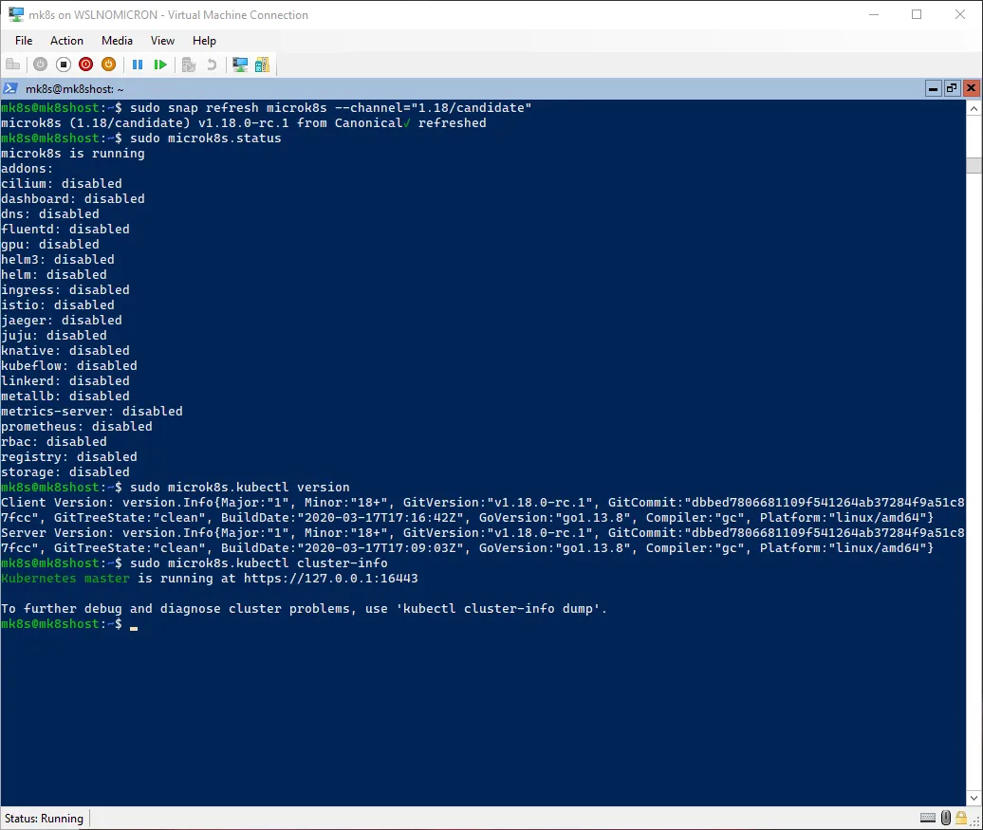The height and width of the screenshot is (830, 983).
Task: Pause the virtual machine
Action: (138, 65)
